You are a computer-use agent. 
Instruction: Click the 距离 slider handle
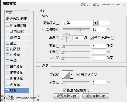(63, 46)
